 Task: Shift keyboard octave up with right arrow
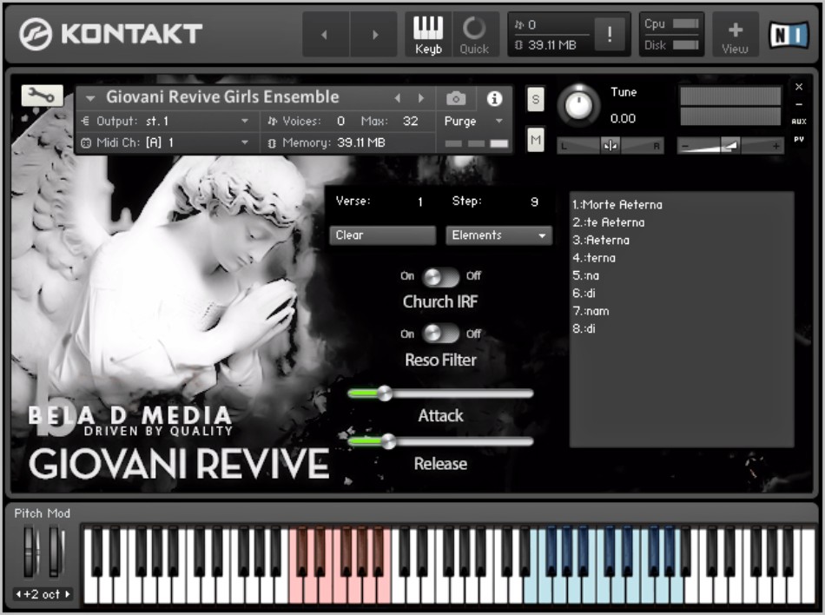pyautogui.click(x=68, y=594)
